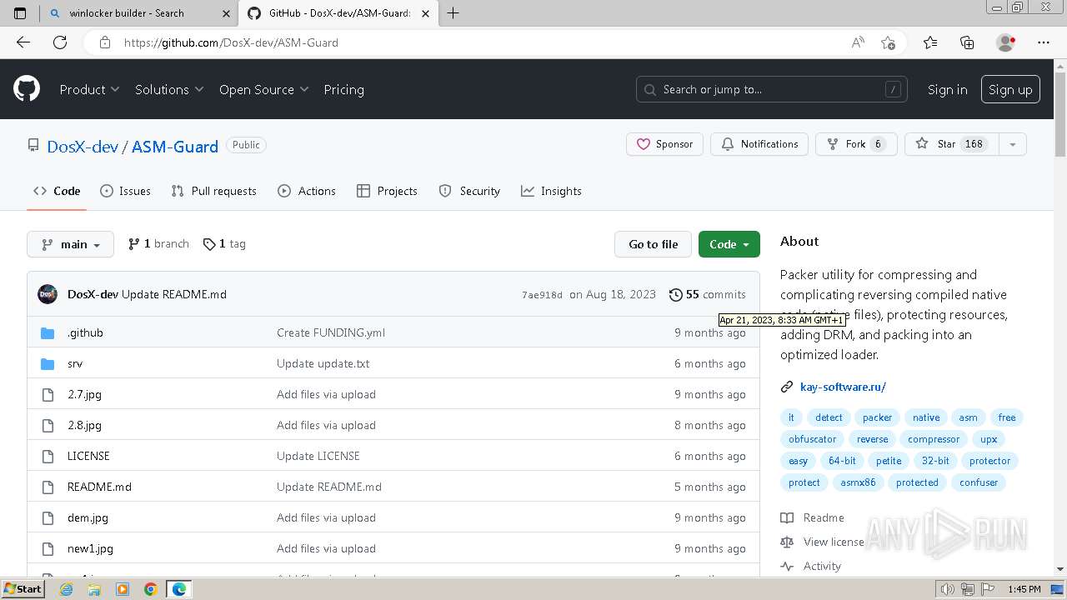
Task: Star the ASM-Guard repository
Action: click(950, 144)
